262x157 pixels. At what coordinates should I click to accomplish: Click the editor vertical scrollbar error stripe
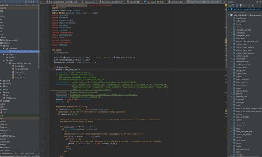pyautogui.click(x=226, y=80)
